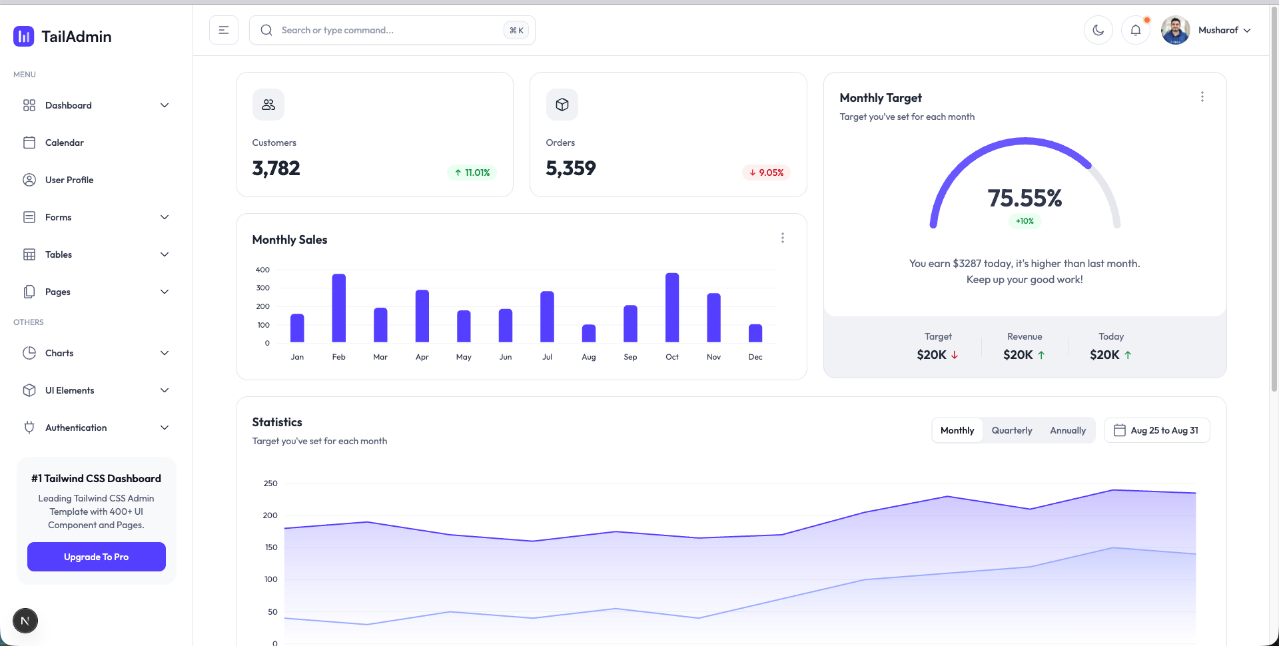Expand the Authentication menu chevron
The height and width of the screenshot is (646, 1279).
[x=165, y=428]
